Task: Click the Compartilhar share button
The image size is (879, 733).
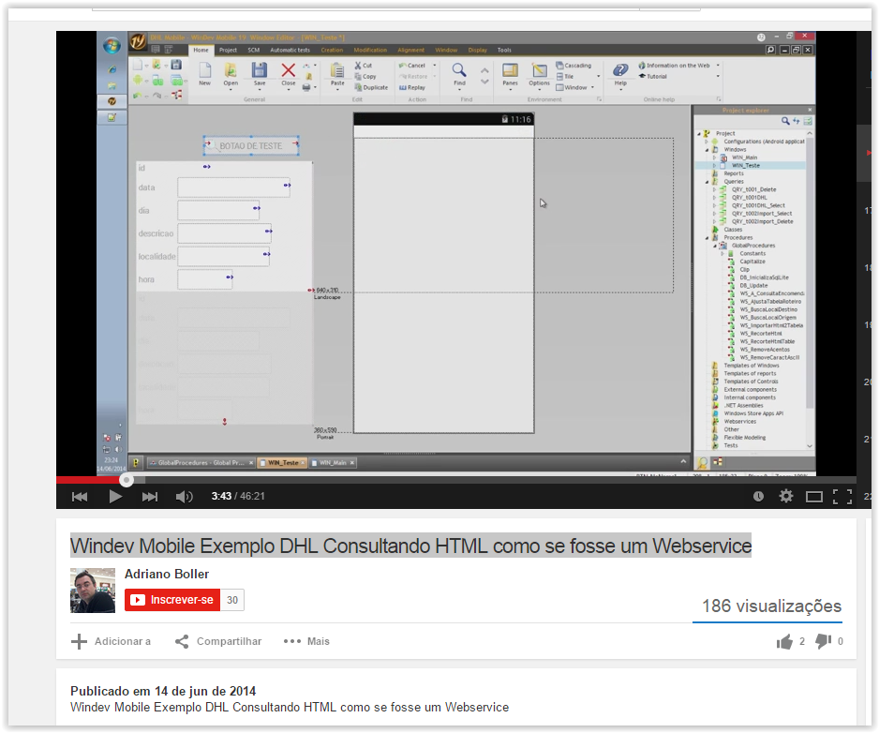Action: (x=218, y=641)
